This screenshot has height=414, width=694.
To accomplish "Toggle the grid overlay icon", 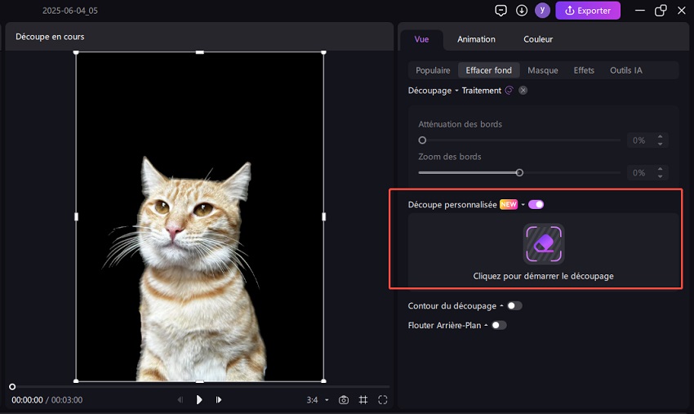I will tap(363, 400).
